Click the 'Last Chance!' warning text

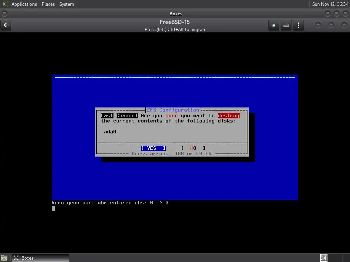click(119, 115)
